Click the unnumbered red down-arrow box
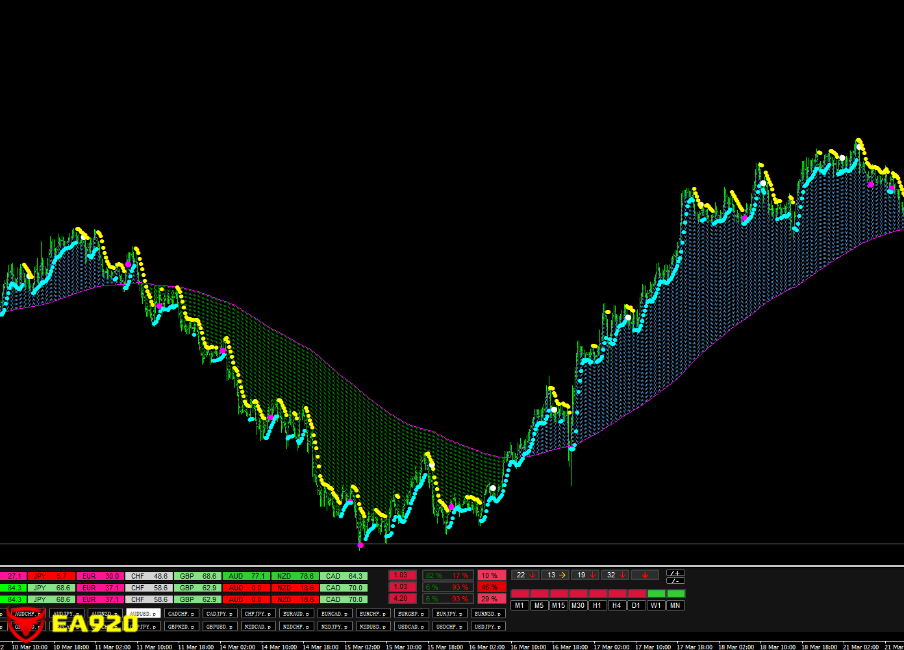 645,575
